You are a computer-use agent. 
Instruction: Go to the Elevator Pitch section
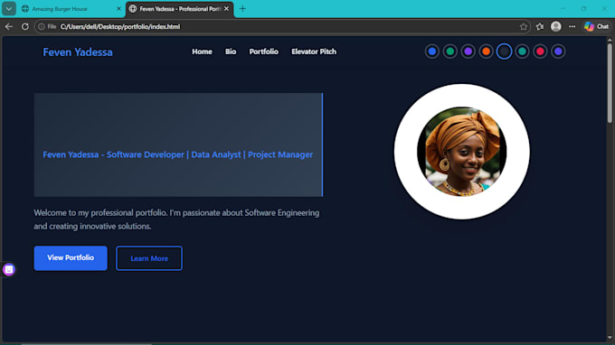pyautogui.click(x=314, y=51)
